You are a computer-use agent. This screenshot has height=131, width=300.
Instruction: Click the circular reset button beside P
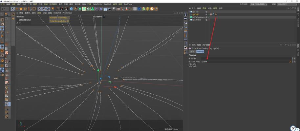(194, 65)
